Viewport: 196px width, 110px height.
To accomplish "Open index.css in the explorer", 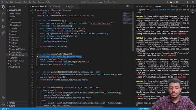I will pos(15,40).
